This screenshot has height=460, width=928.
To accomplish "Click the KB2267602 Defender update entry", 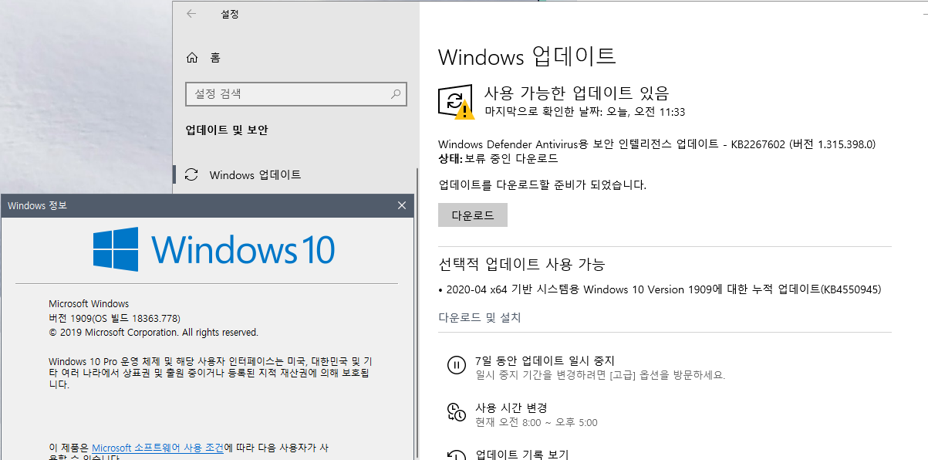I will click(656, 144).
